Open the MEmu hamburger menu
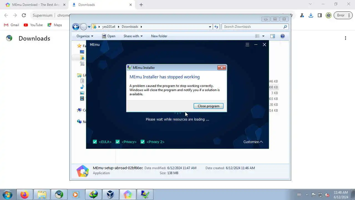355x200 pixels. click(247, 44)
